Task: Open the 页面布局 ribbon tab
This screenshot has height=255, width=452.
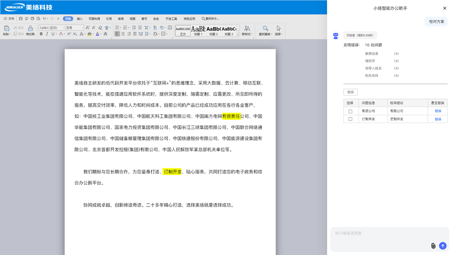Action: click(x=94, y=18)
